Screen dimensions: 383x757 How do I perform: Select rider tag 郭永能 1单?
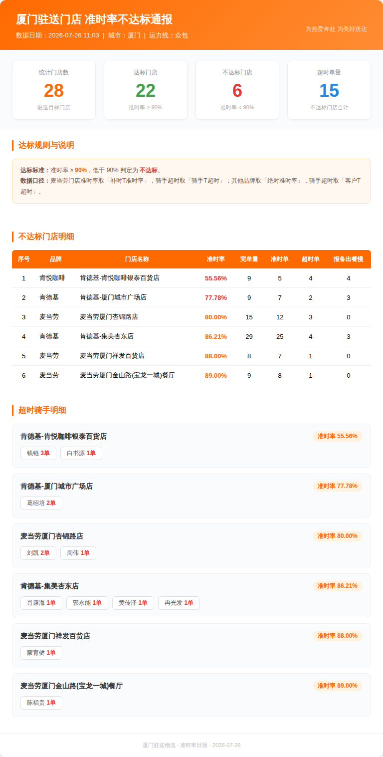click(x=87, y=603)
